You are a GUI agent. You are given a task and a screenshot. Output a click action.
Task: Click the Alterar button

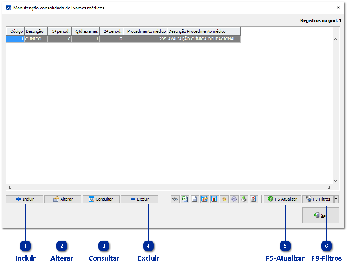click(x=63, y=199)
